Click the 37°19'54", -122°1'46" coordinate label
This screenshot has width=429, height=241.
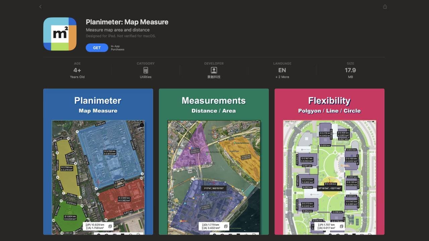click(x=329, y=188)
